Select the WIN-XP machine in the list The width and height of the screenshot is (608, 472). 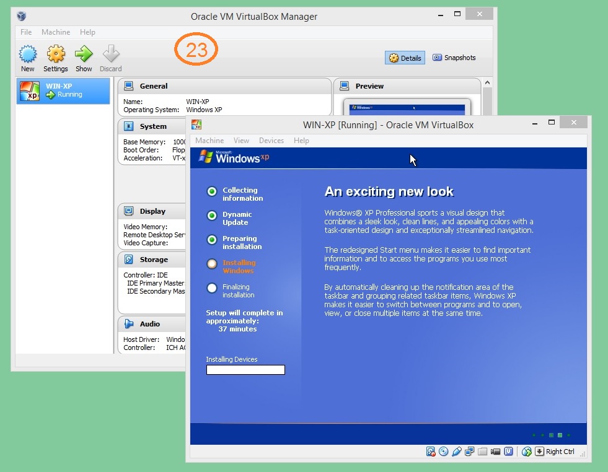click(63, 90)
